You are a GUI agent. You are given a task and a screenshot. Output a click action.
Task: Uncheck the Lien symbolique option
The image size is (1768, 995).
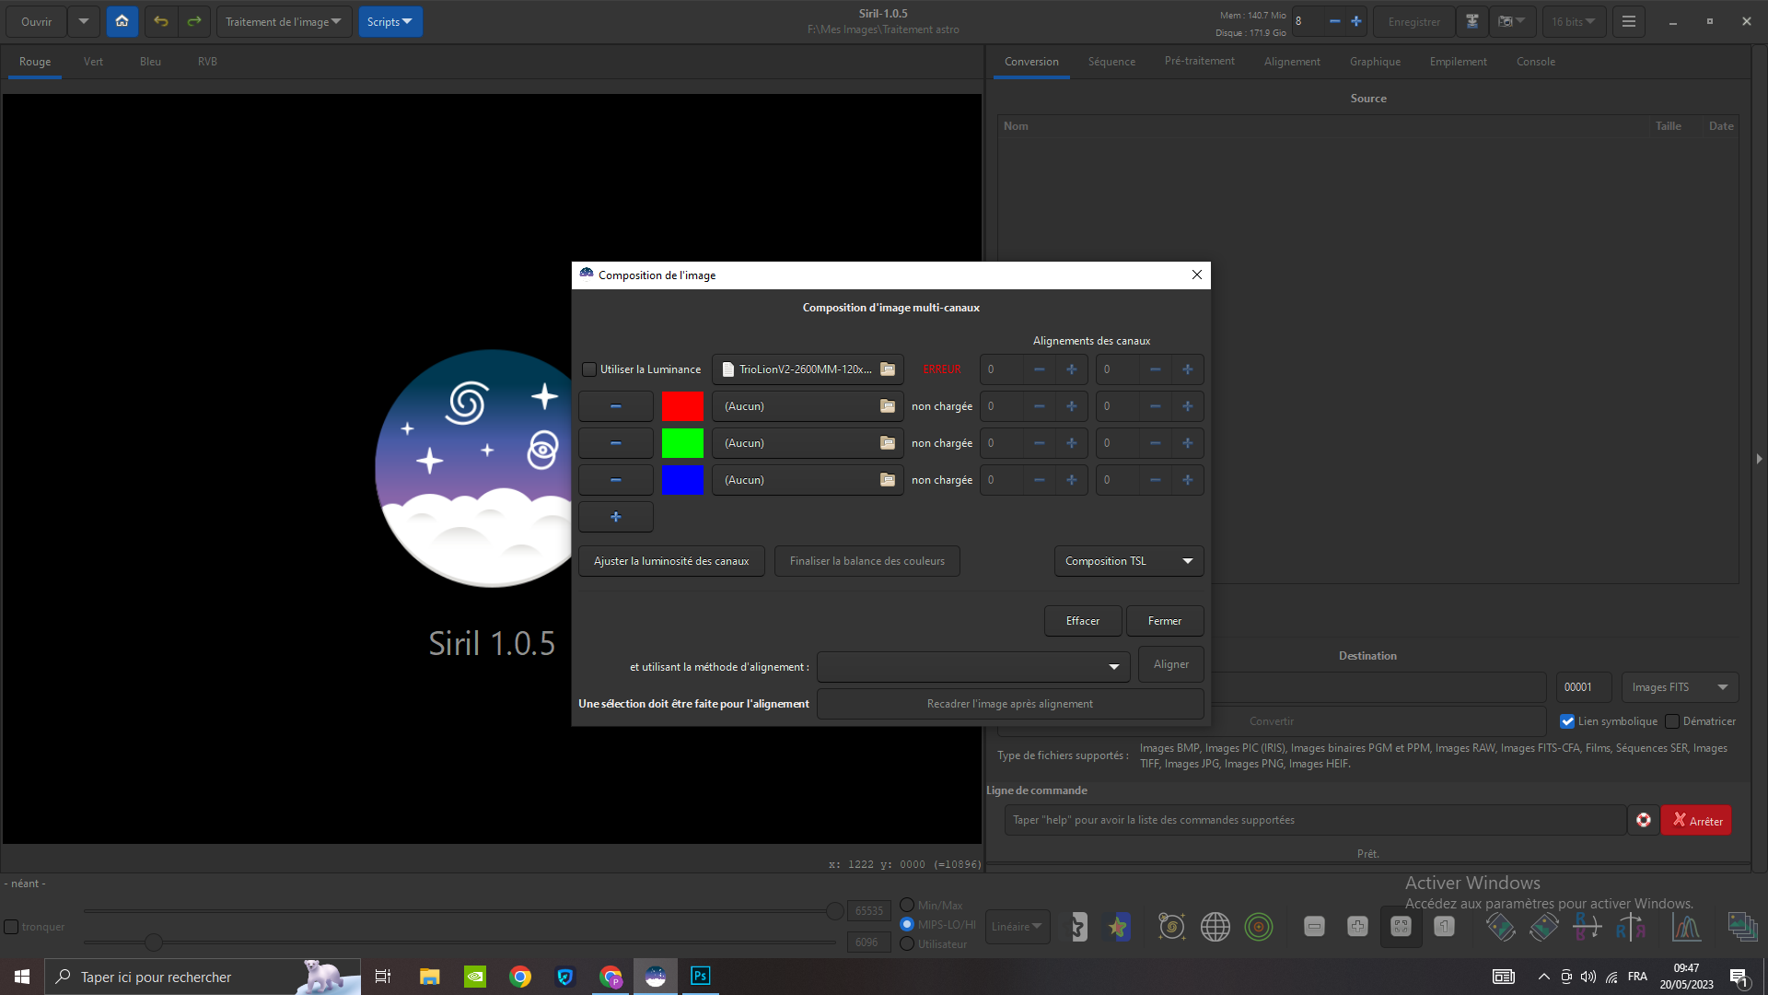(x=1567, y=721)
